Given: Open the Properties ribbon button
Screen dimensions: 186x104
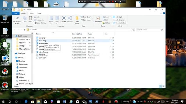Looking at the screenshot, I should coord(98,20).
